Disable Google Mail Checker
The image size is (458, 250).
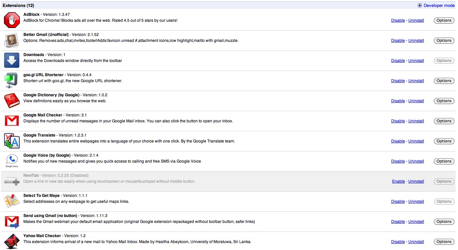coord(398,121)
